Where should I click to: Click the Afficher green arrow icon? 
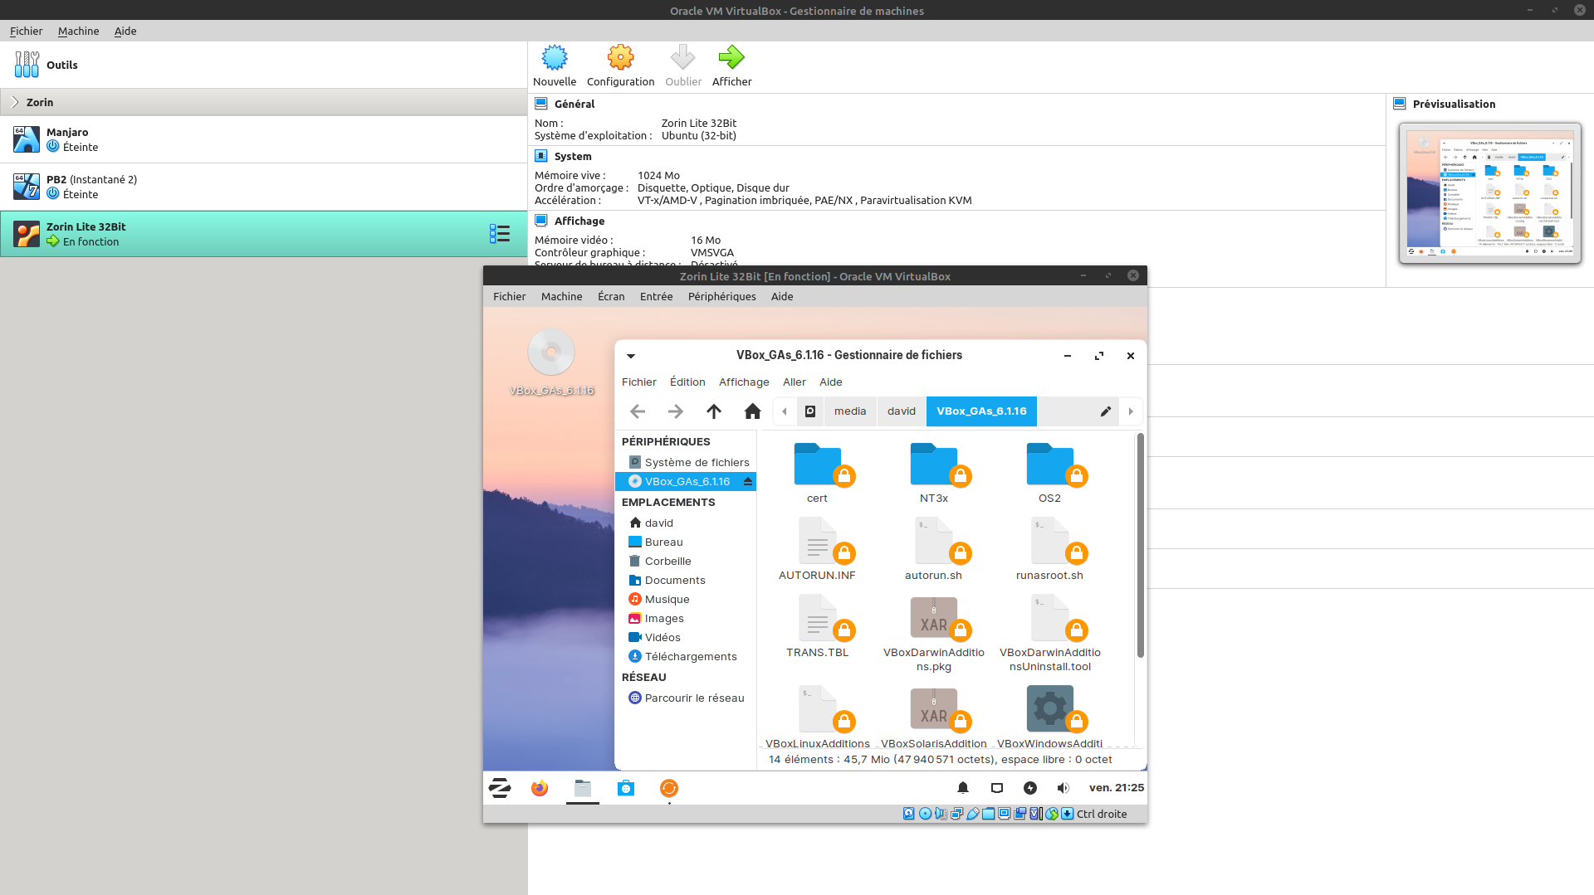731,58
